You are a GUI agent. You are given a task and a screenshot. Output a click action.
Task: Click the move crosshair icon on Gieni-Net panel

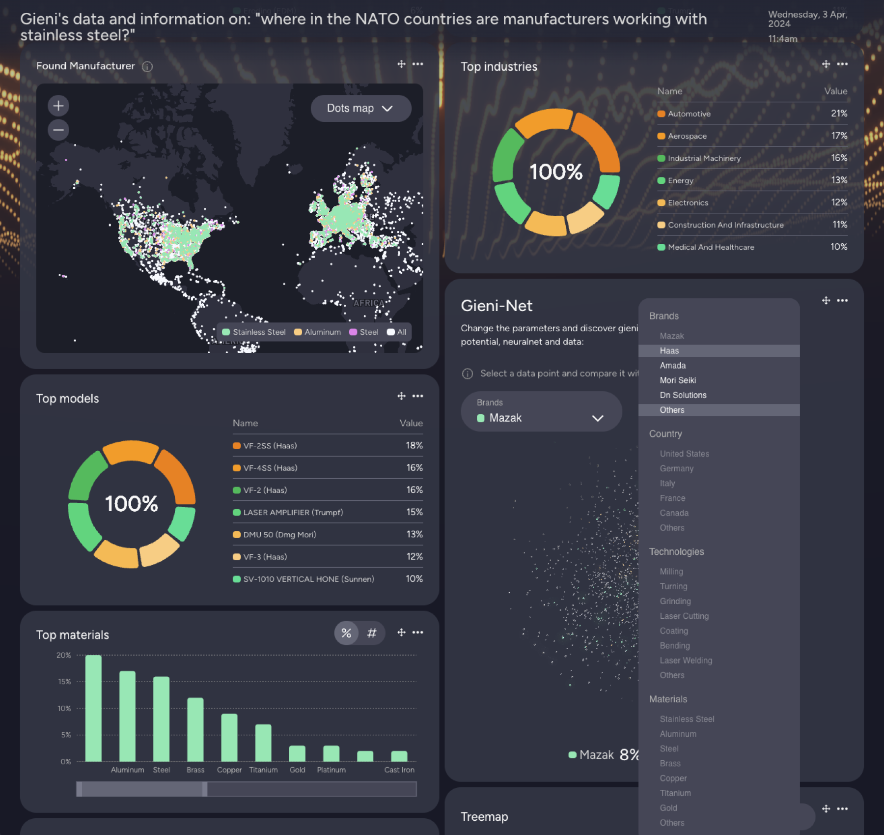pyautogui.click(x=826, y=300)
